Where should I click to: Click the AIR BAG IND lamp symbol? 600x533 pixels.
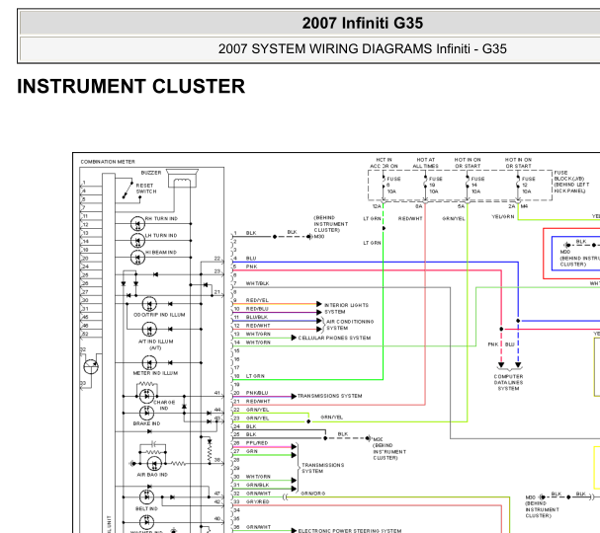click(154, 464)
